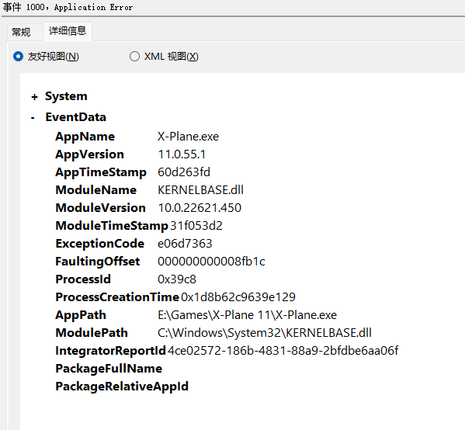465x430 pixels.
Task: Click the PackageRelativeAppId label
Action: point(122,387)
